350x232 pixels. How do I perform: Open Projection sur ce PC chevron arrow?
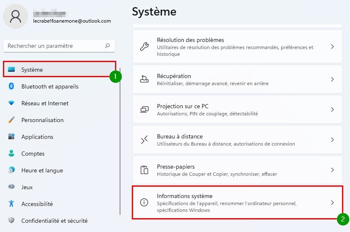point(332,109)
